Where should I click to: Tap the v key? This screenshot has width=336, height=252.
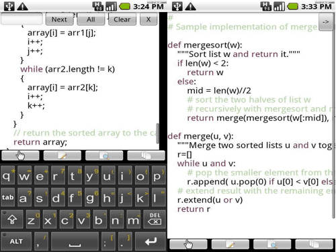coord(83,219)
